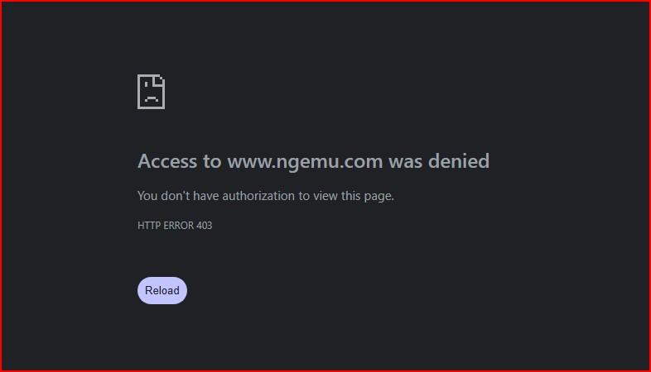This screenshot has height=372, width=651.
Task: Click the frowning face inside the page icon
Action: pyautogui.click(x=151, y=92)
